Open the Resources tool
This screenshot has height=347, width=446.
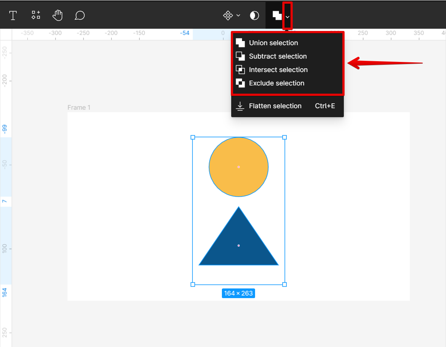coord(36,15)
